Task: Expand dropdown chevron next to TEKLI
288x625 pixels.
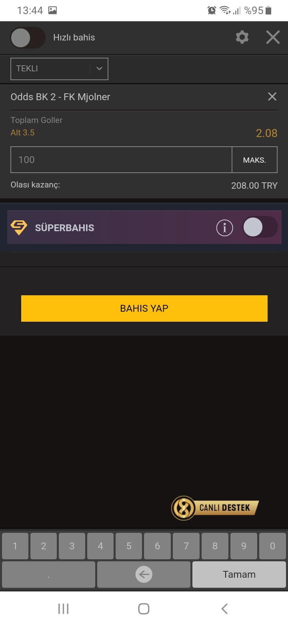Action: 99,69
